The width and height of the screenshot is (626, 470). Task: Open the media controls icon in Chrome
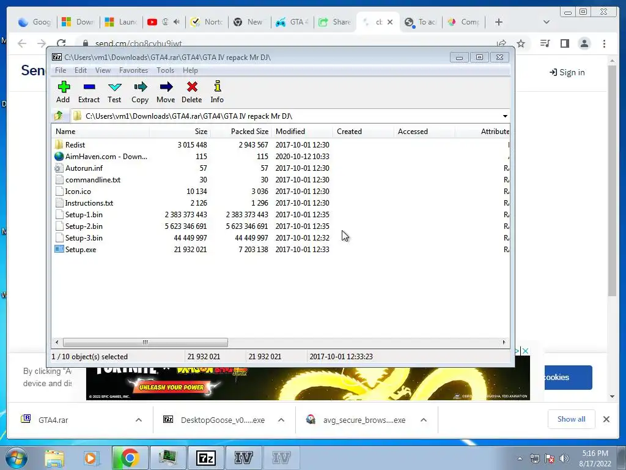[x=545, y=43]
